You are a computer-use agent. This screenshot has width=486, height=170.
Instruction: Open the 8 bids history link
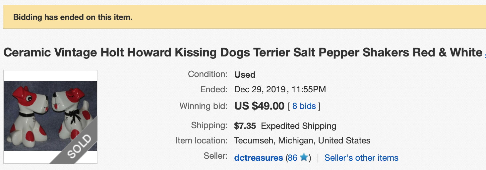[x=304, y=106]
